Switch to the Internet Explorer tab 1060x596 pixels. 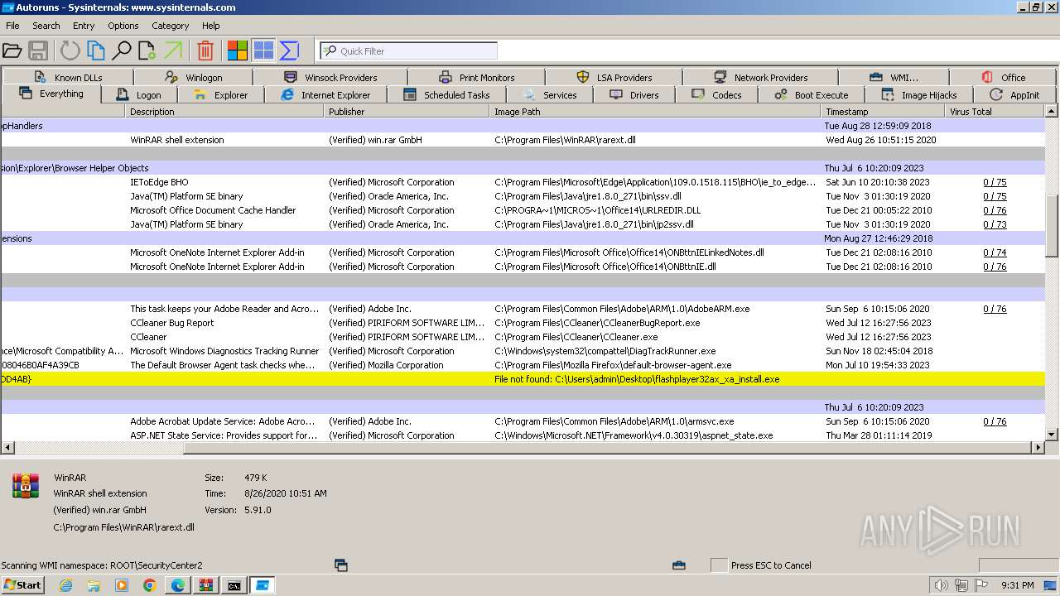(x=325, y=95)
